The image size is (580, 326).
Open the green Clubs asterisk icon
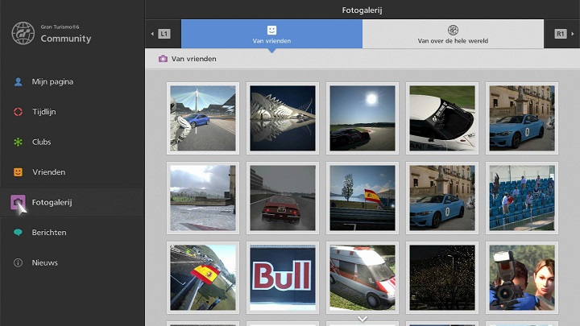pyautogui.click(x=18, y=142)
